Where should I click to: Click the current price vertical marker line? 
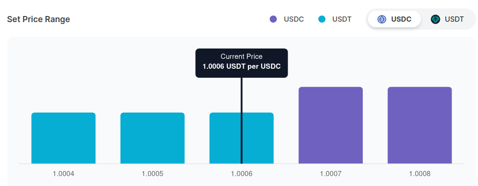(x=241, y=121)
